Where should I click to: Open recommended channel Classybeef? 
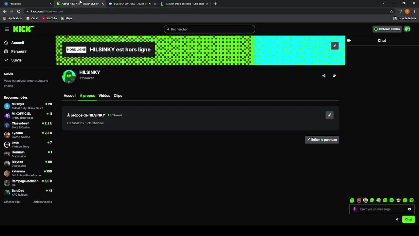(x=28, y=125)
